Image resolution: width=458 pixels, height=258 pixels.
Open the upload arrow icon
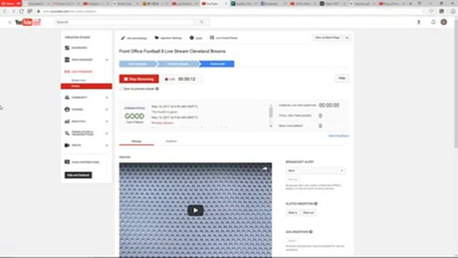[419, 22]
